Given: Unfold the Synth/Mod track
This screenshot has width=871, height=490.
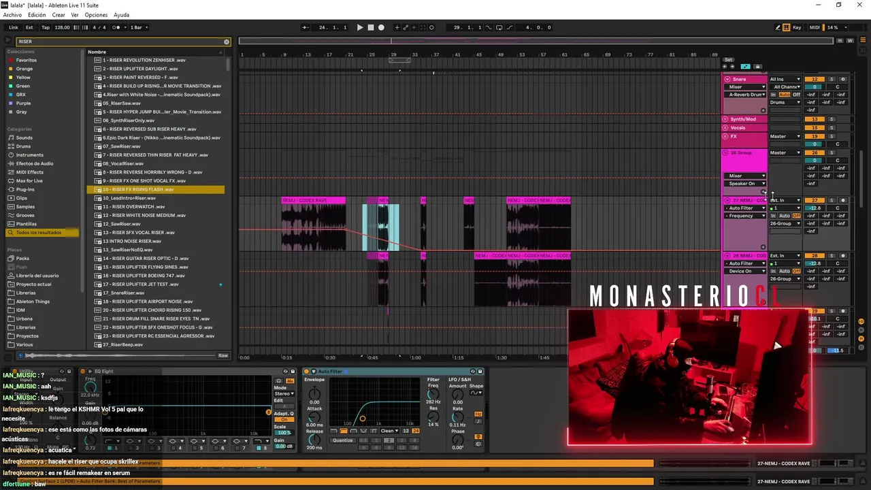Looking at the screenshot, I should [x=726, y=119].
